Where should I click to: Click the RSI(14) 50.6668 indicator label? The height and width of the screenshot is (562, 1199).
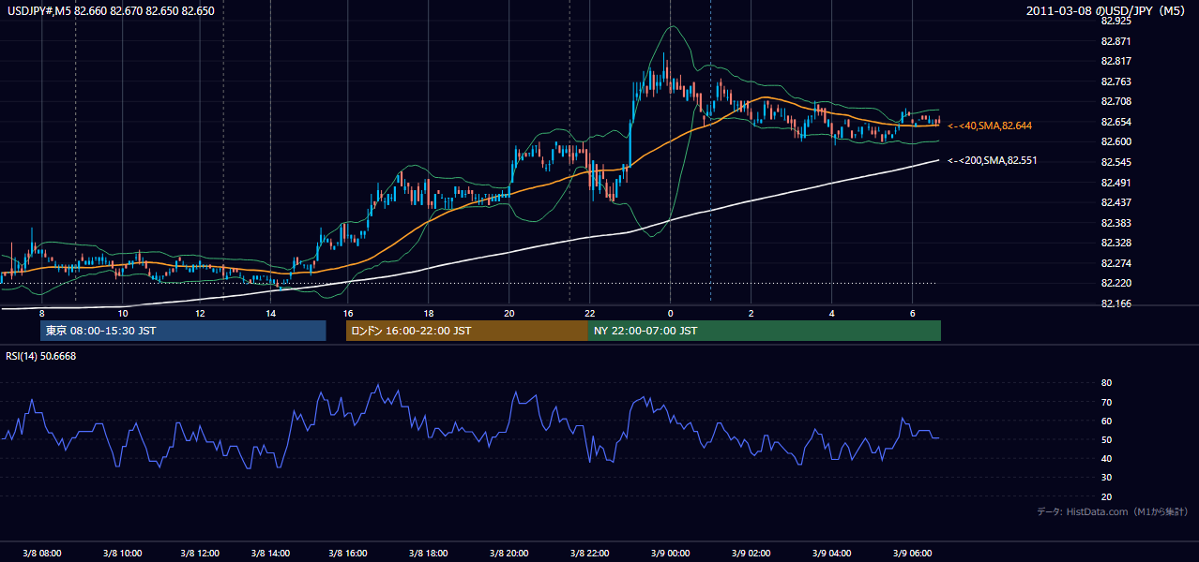(x=41, y=356)
